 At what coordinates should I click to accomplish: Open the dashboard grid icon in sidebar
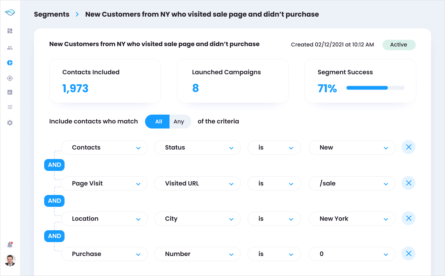[x=10, y=31]
